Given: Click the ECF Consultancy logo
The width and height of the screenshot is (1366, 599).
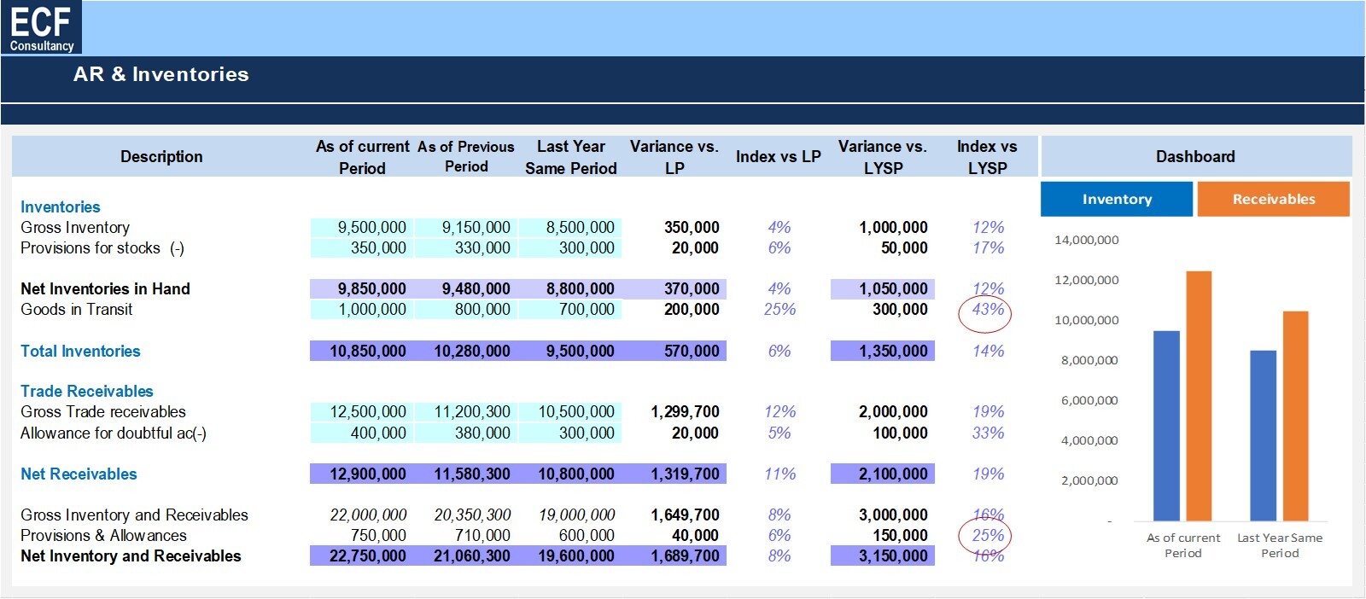Looking at the screenshot, I should pos(41,27).
